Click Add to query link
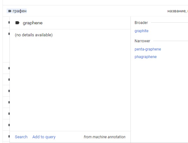 coord(44,137)
